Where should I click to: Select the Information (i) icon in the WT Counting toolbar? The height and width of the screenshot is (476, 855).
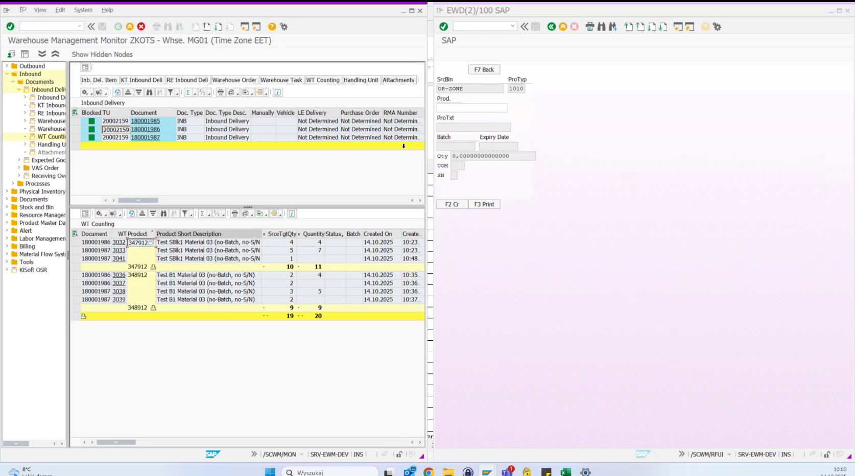click(291, 213)
